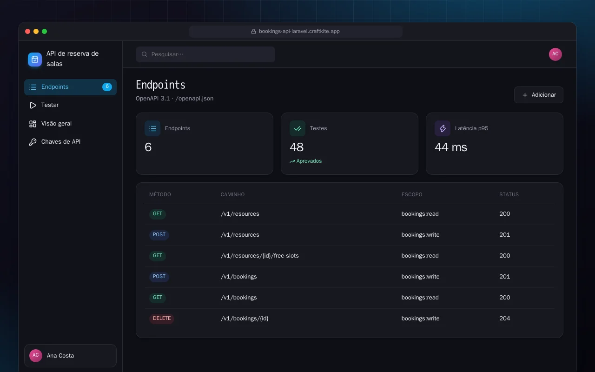Click the Visão geral grid icon
The height and width of the screenshot is (372, 595).
tap(33, 124)
